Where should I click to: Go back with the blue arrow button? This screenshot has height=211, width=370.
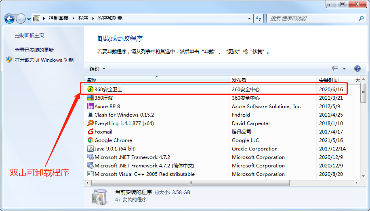(9, 19)
